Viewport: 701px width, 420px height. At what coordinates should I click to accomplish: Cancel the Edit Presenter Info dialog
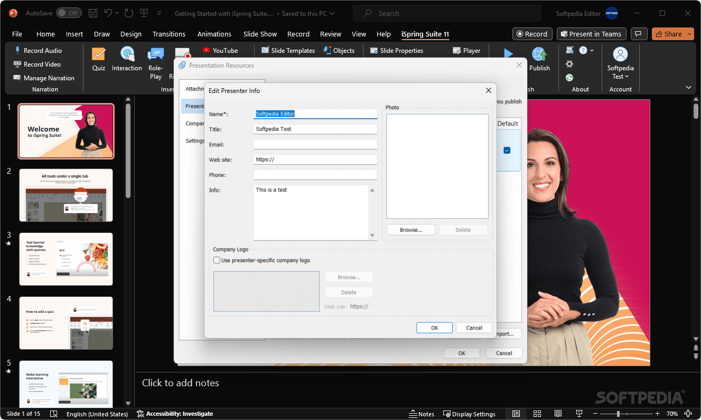coord(474,328)
